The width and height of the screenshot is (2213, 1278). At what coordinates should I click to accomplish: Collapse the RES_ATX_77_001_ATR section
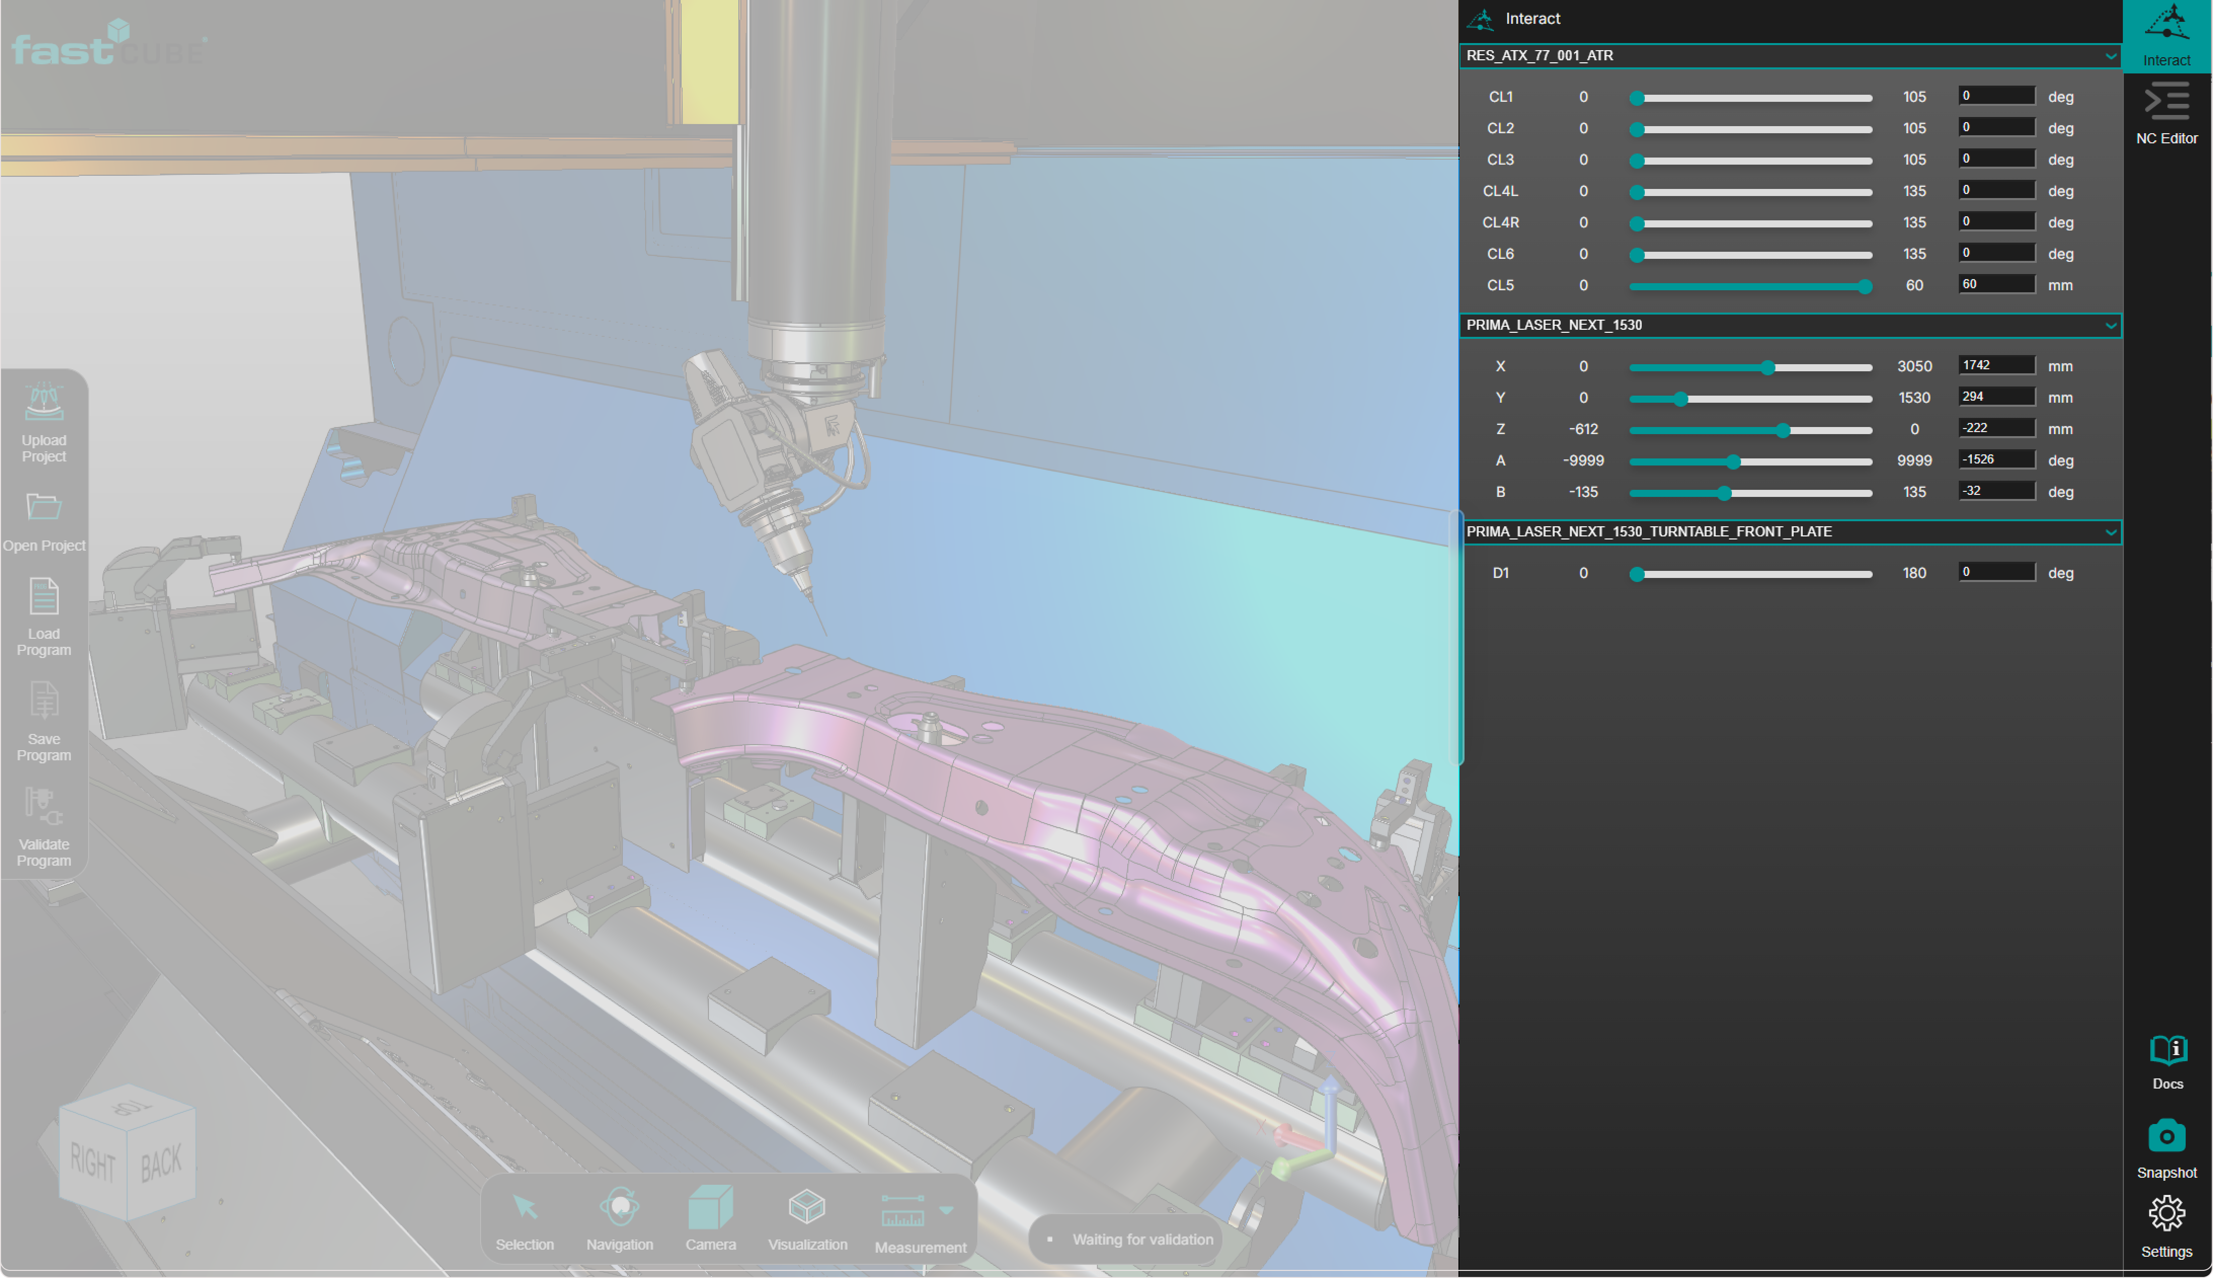tap(2110, 56)
